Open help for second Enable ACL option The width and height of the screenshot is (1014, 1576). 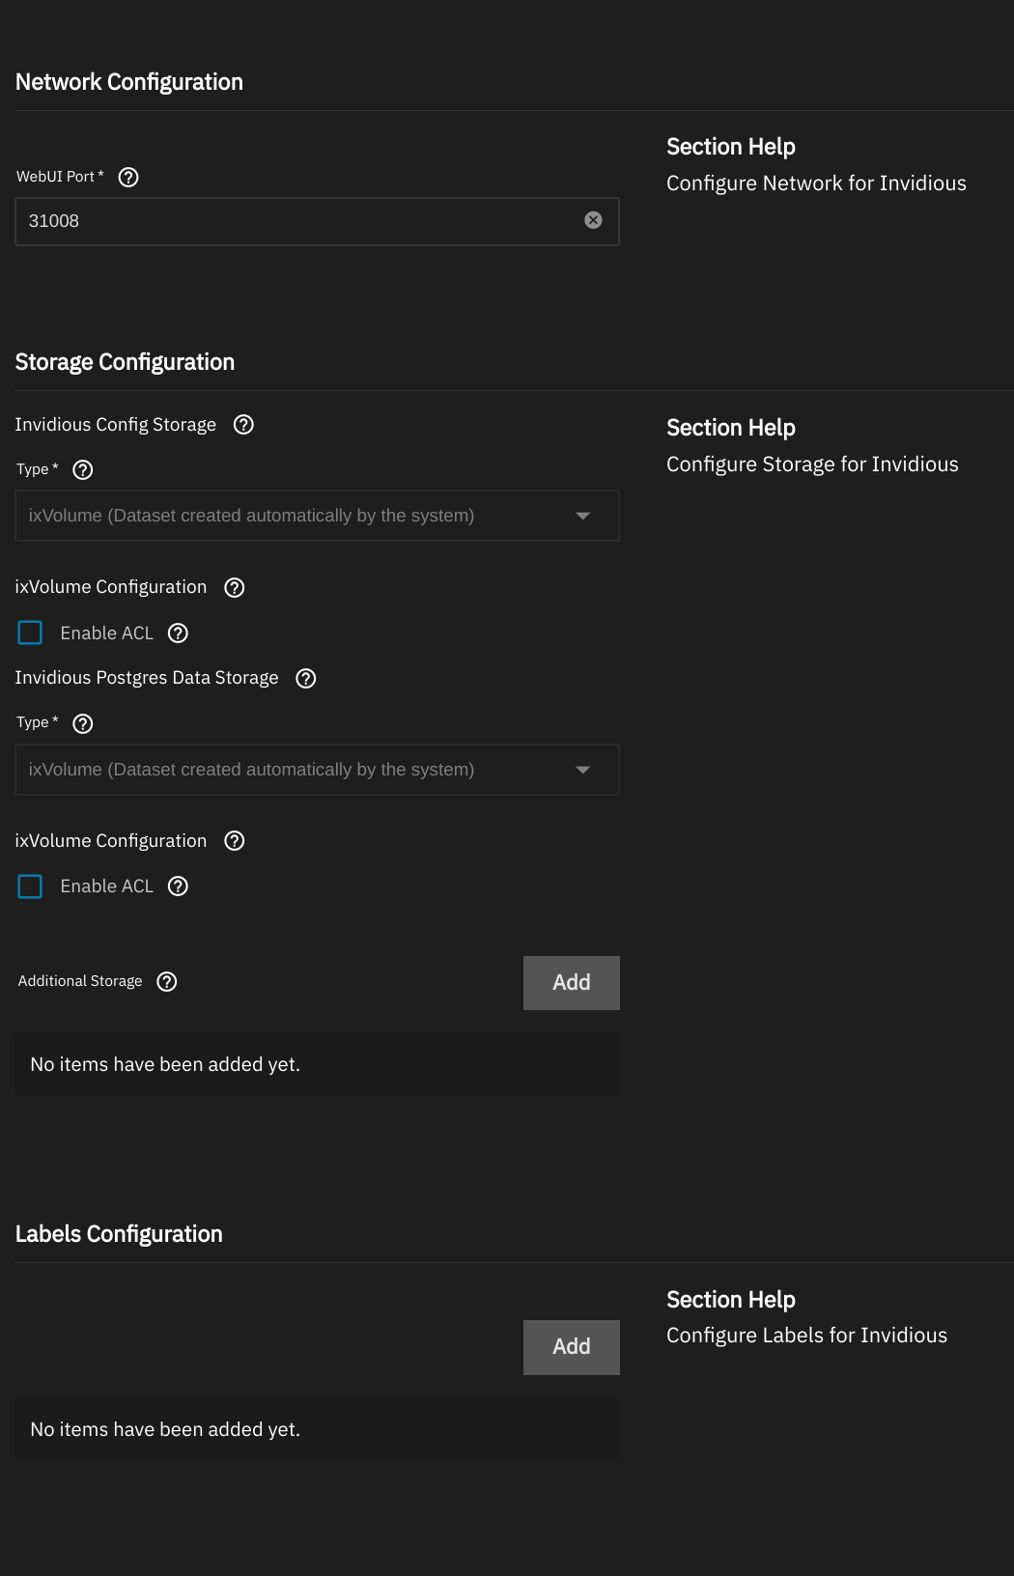(178, 886)
